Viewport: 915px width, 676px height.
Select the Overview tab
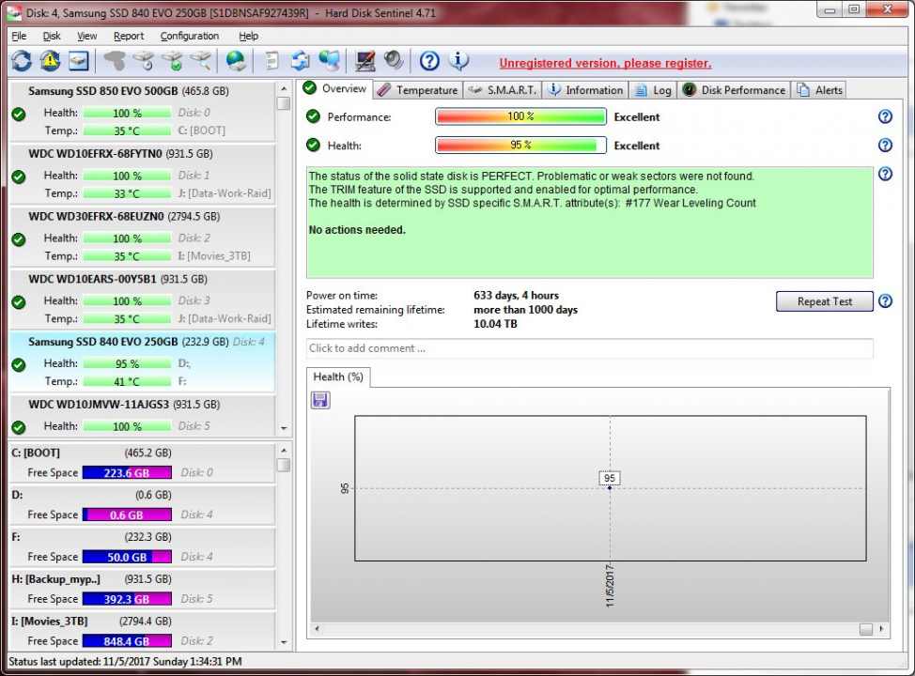(x=335, y=88)
